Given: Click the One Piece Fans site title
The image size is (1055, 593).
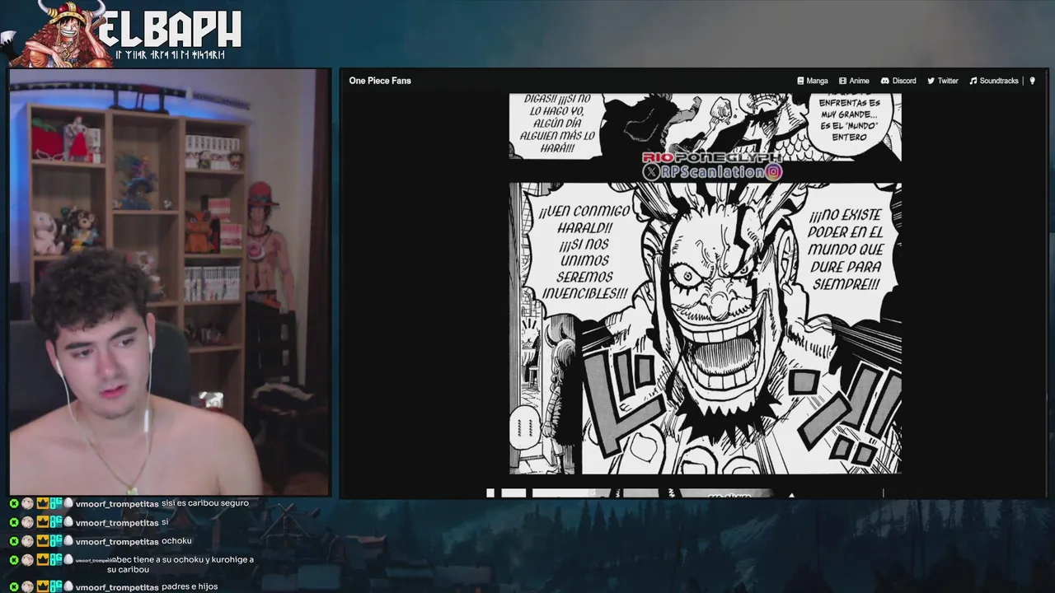Looking at the screenshot, I should pyautogui.click(x=380, y=81).
